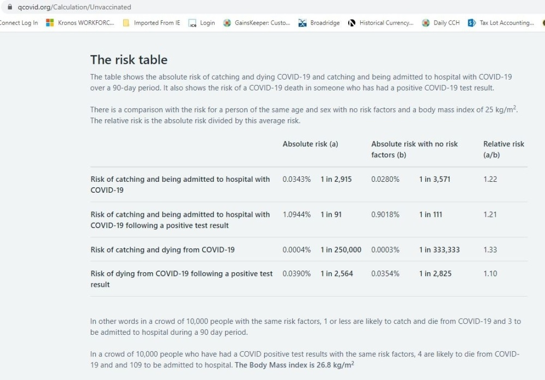
Task: Open the Historical Currency bookmark icon
Action: pos(352,23)
